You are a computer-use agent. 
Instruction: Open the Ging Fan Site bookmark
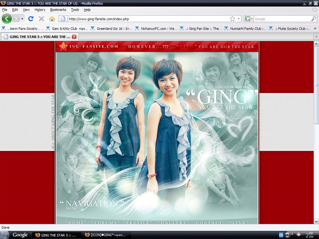(x=201, y=29)
